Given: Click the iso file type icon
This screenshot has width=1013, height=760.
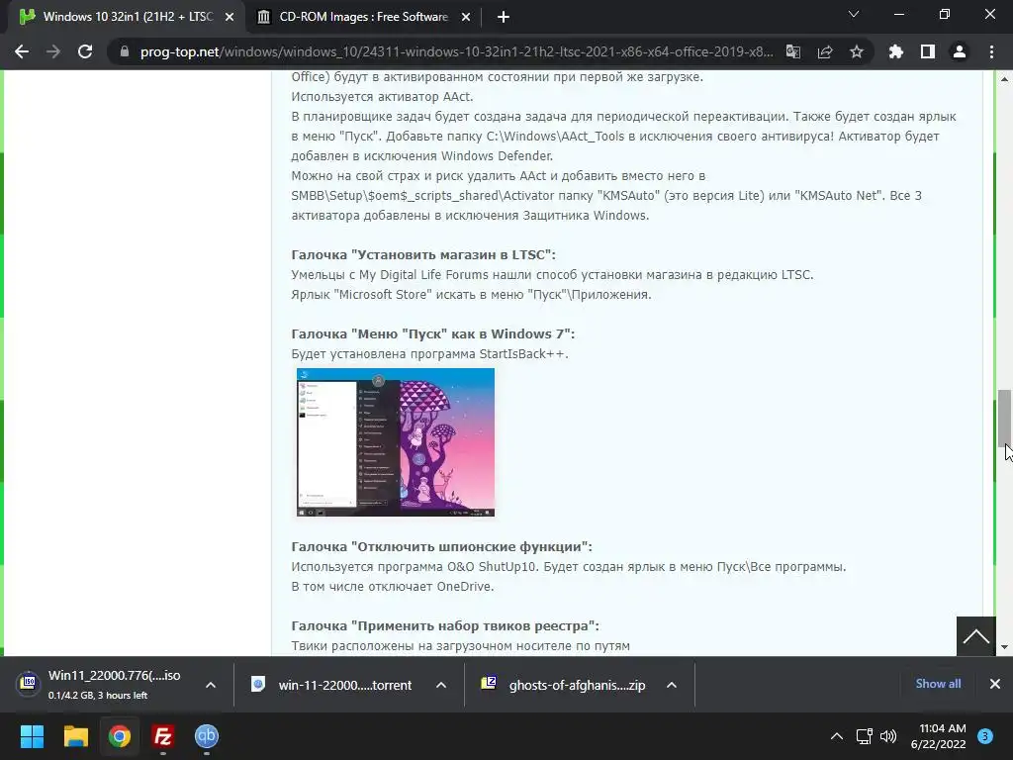Looking at the screenshot, I should click(28, 683).
